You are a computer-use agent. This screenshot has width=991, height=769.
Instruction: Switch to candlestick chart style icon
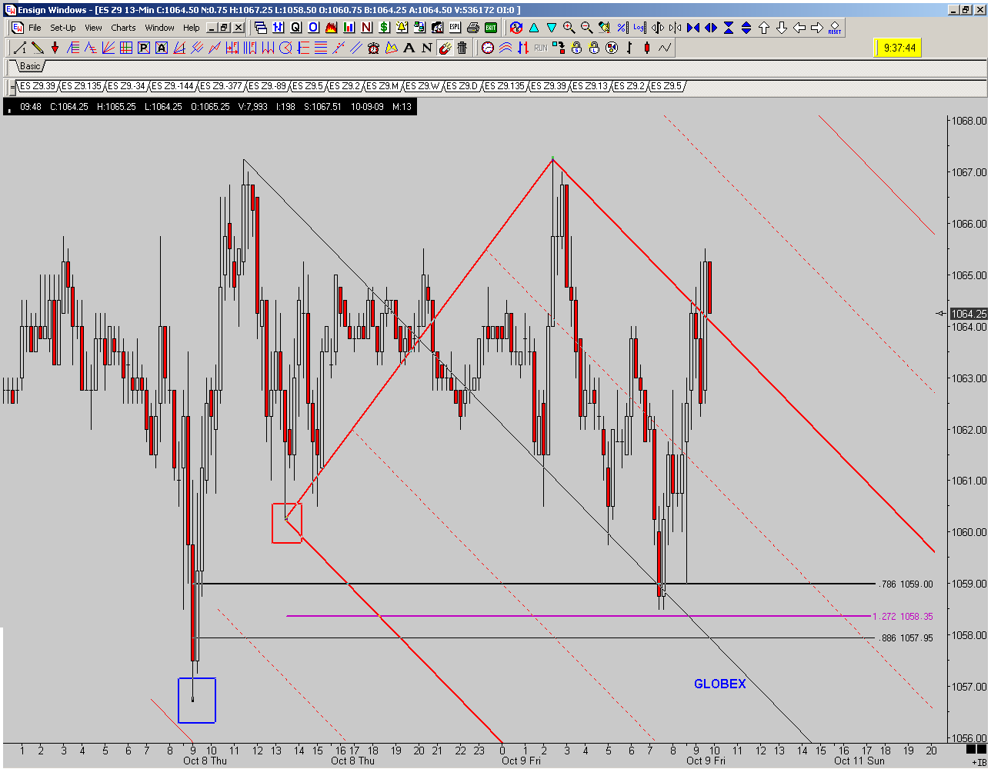[647, 48]
